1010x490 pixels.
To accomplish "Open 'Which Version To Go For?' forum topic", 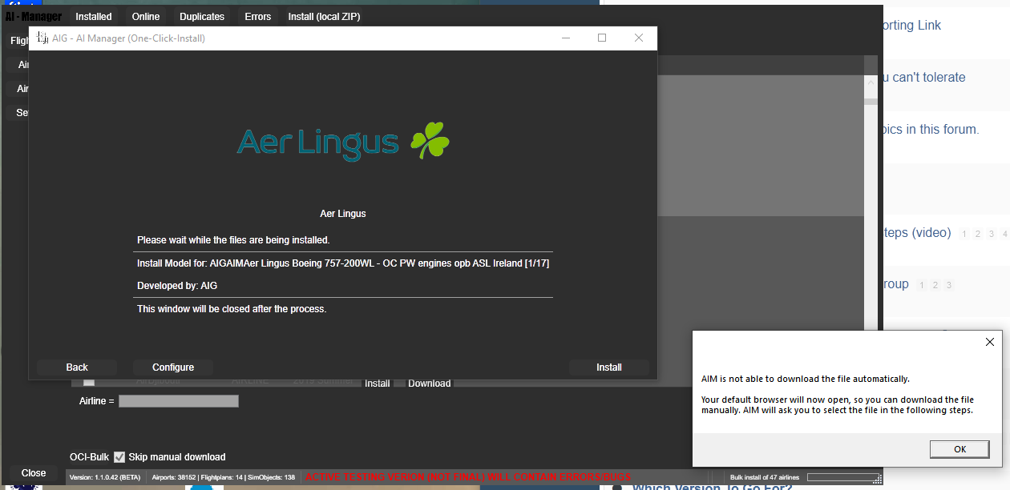I will [712, 486].
